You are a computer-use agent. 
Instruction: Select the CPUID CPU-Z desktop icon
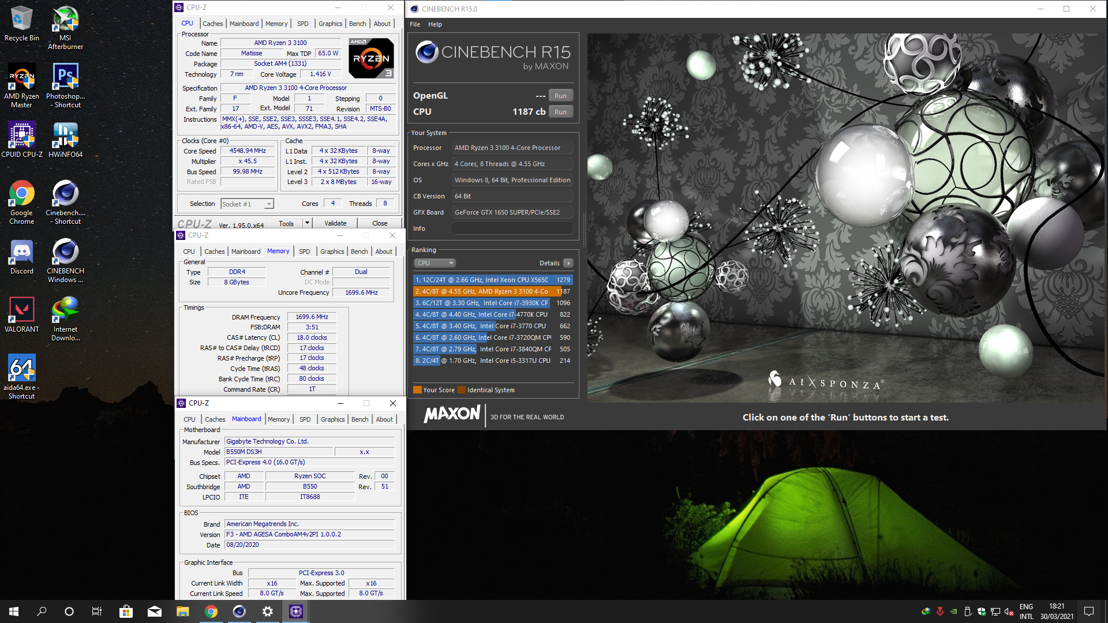pyautogui.click(x=21, y=140)
